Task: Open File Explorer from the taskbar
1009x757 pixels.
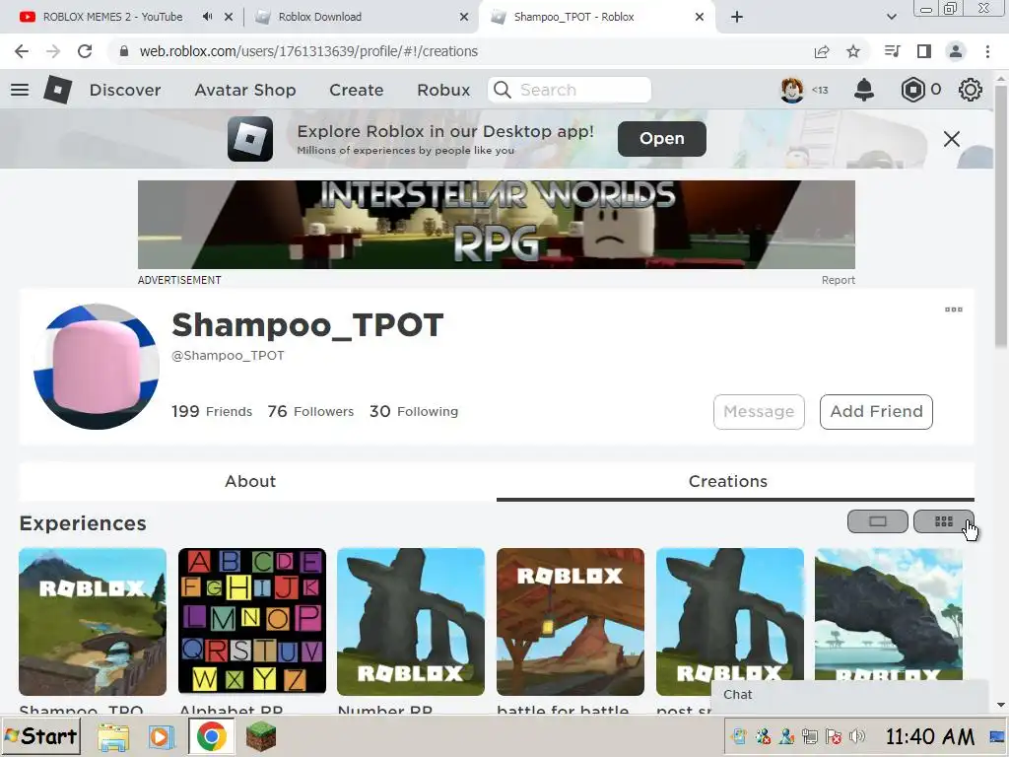Action: (113, 736)
